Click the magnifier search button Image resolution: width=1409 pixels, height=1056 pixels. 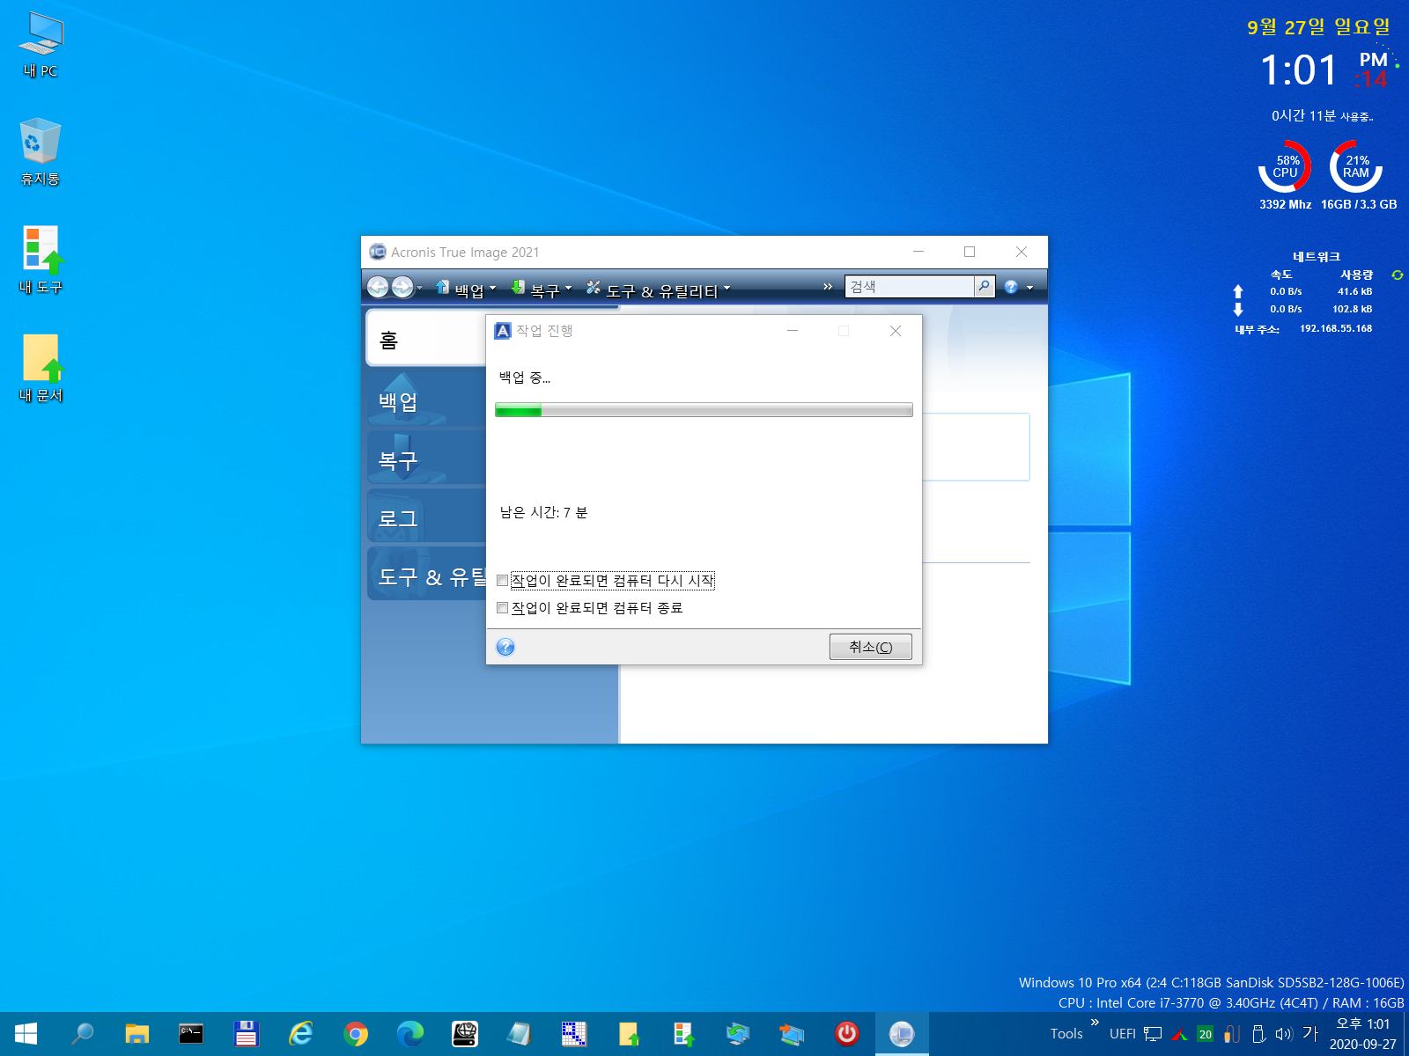pyautogui.click(x=985, y=287)
